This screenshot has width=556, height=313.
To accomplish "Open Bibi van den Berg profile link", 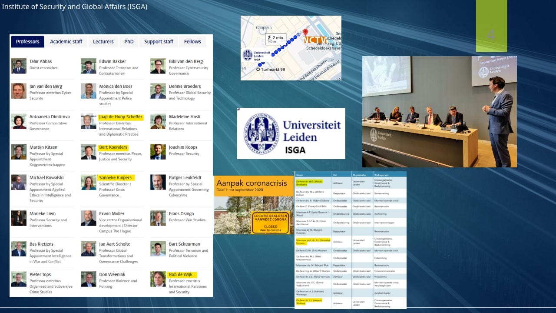I will click(x=186, y=61).
